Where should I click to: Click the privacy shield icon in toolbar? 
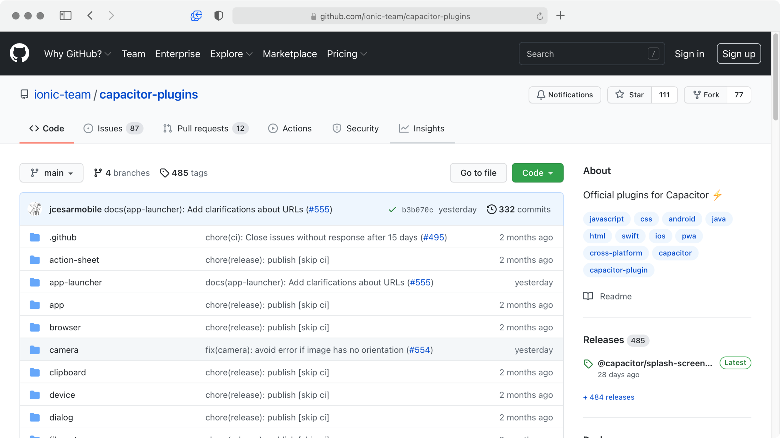pos(218,16)
